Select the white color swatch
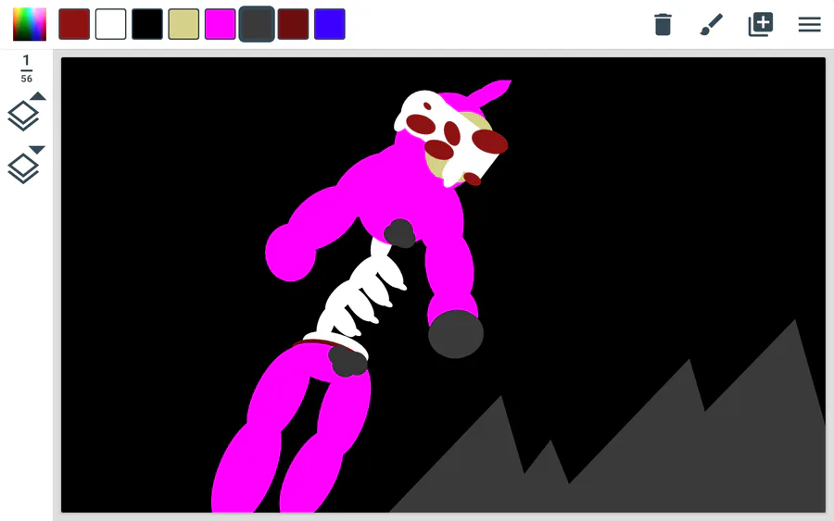 point(110,24)
